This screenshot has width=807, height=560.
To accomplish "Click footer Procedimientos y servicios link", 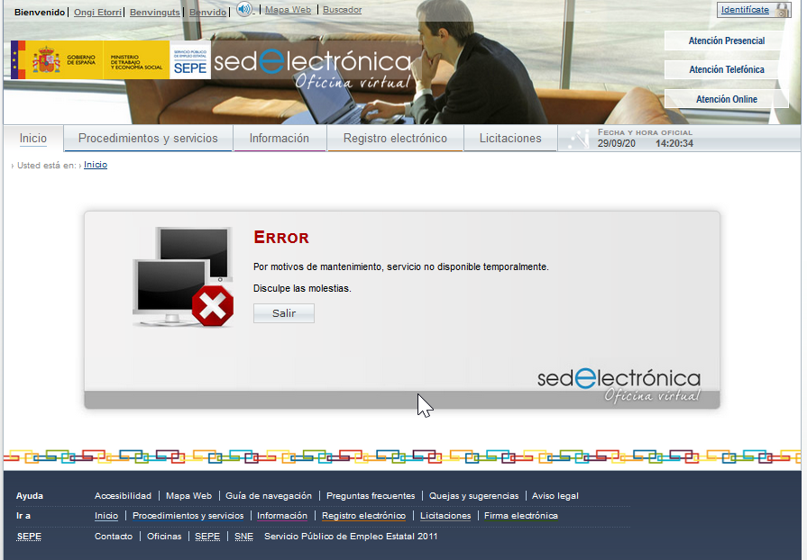I will tap(188, 516).
